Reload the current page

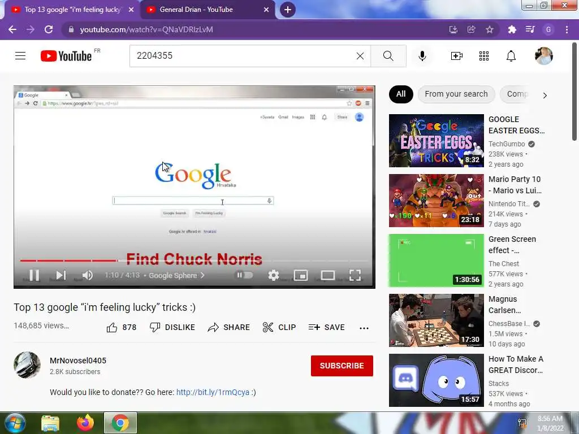tap(49, 29)
